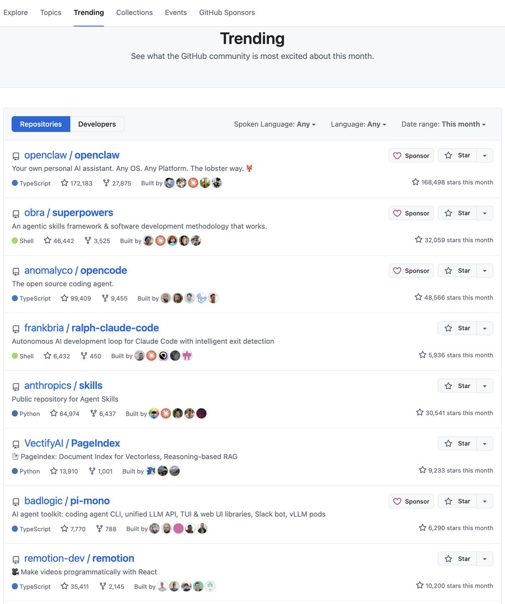Screen dimensions: 505x604
Task: Open star list dropdown arrow for openclaw
Action: 485,156
